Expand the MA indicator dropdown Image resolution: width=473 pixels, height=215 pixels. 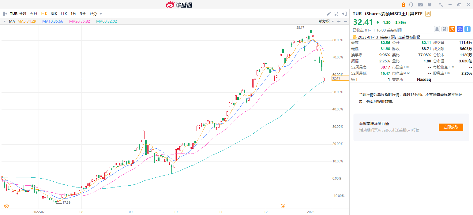(x=5, y=21)
